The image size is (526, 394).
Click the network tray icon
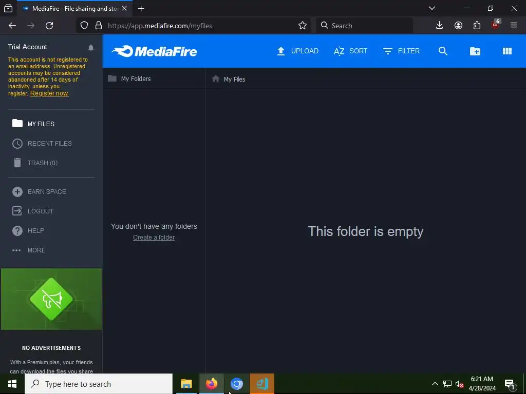coord(447,384)
